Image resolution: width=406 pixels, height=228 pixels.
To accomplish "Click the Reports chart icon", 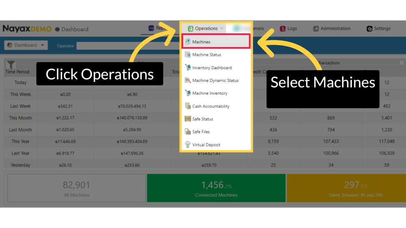I will [151, 28].
